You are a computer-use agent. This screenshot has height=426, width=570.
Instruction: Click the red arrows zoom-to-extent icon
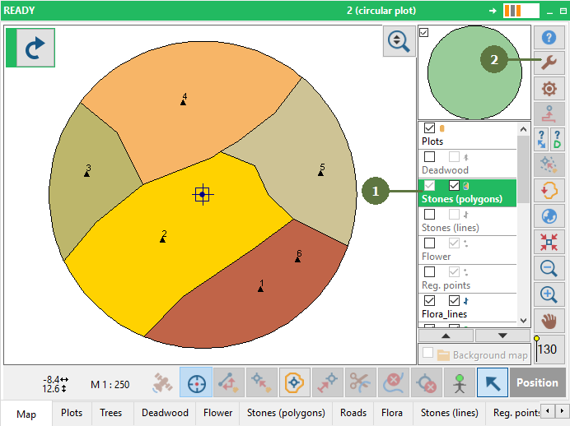point(549,242)
